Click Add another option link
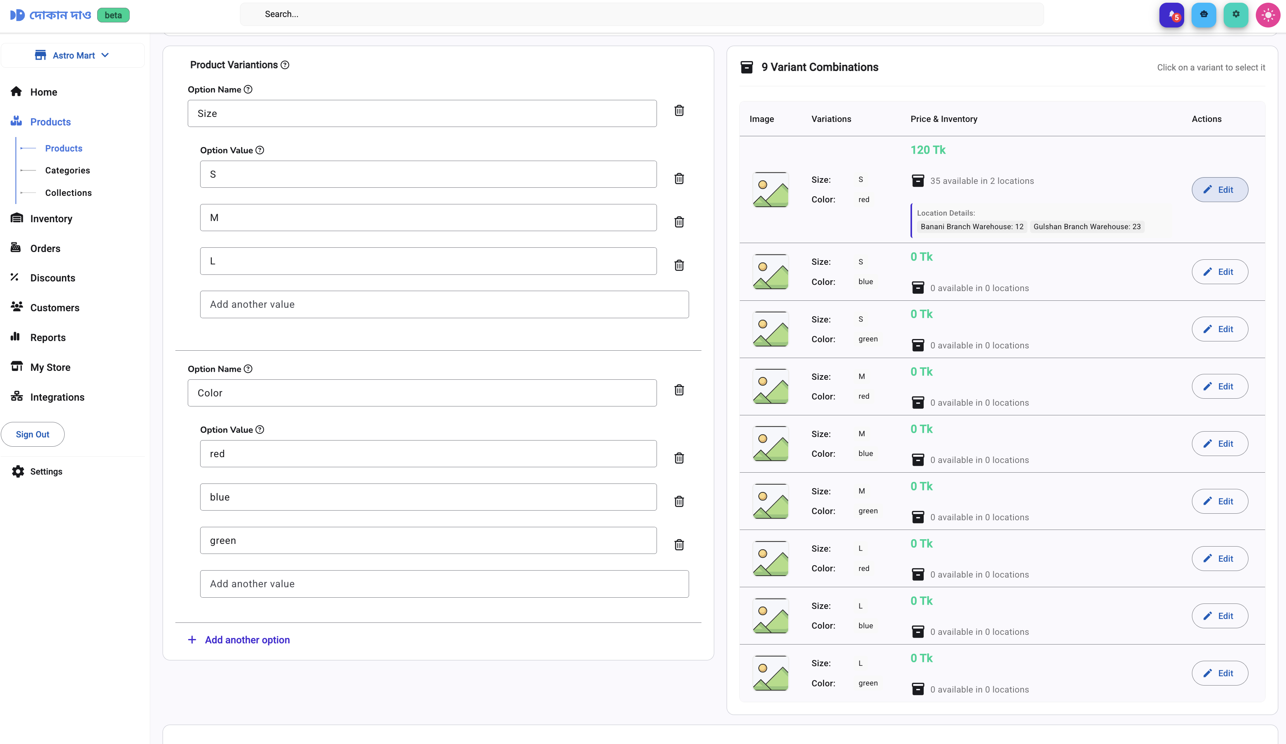 pos(247,640)
